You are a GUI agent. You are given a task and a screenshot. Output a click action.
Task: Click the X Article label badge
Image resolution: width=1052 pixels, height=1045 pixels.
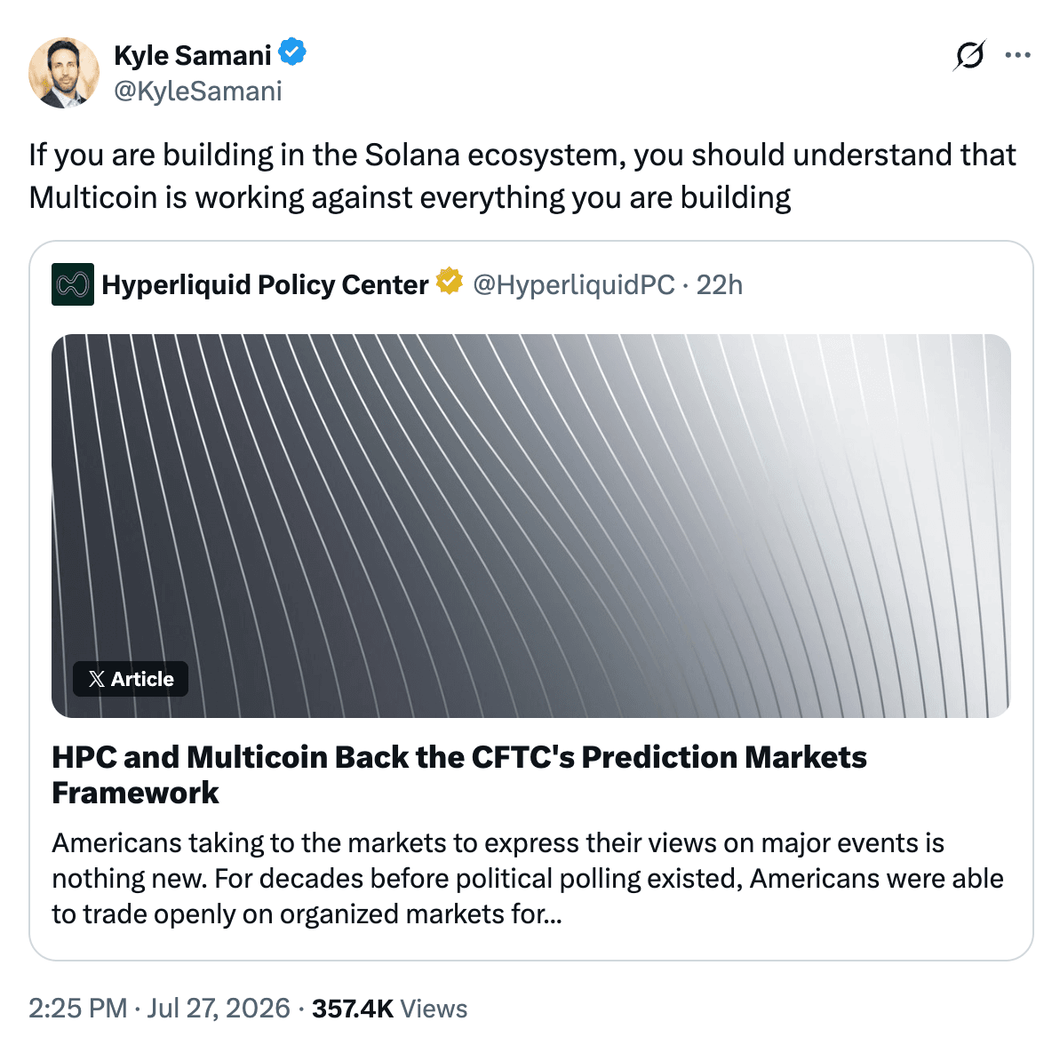tap(131, 679)
